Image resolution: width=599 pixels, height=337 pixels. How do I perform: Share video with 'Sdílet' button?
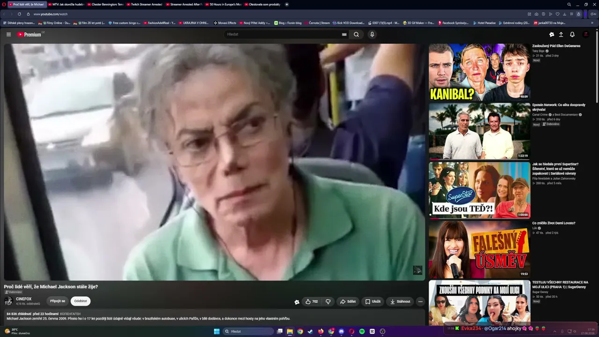click(x=348, y=301)
